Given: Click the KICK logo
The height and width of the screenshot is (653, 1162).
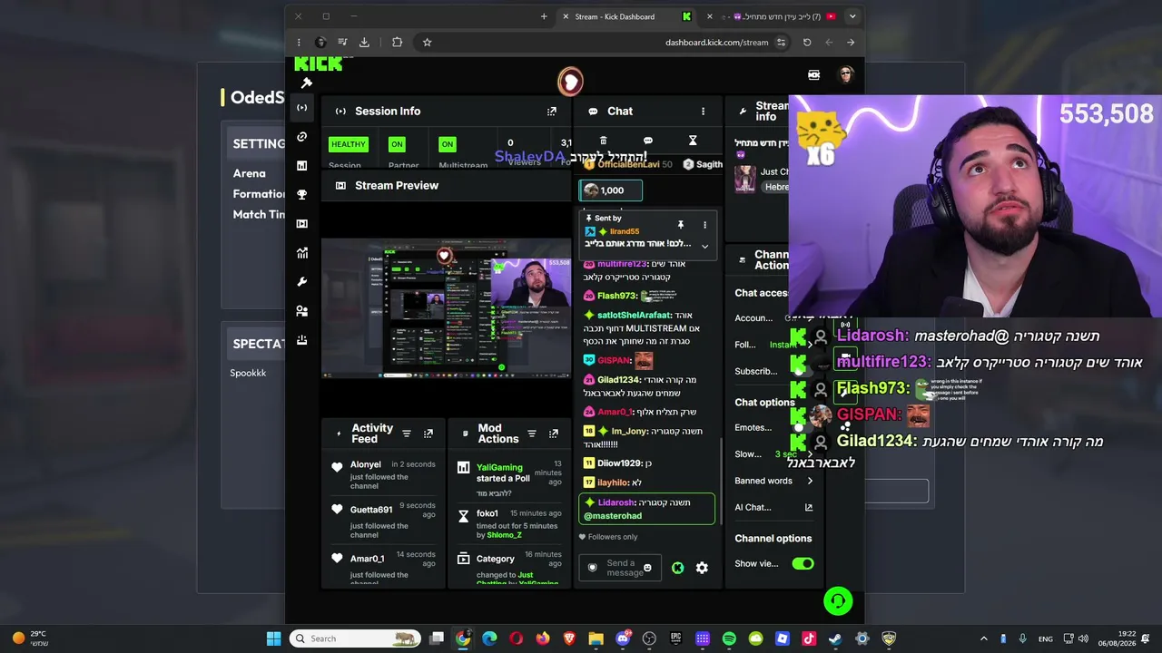Looking at the screenshot, I should (319, 63).
